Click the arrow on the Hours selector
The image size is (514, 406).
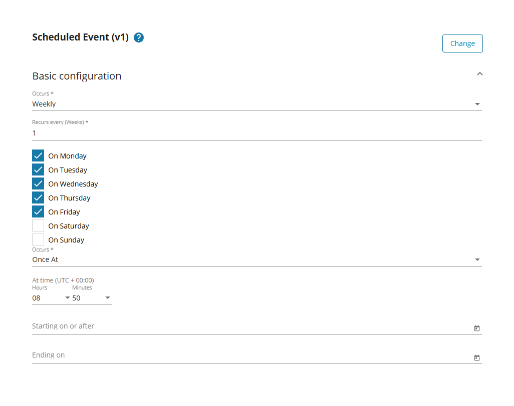click(x=66, y=297)
